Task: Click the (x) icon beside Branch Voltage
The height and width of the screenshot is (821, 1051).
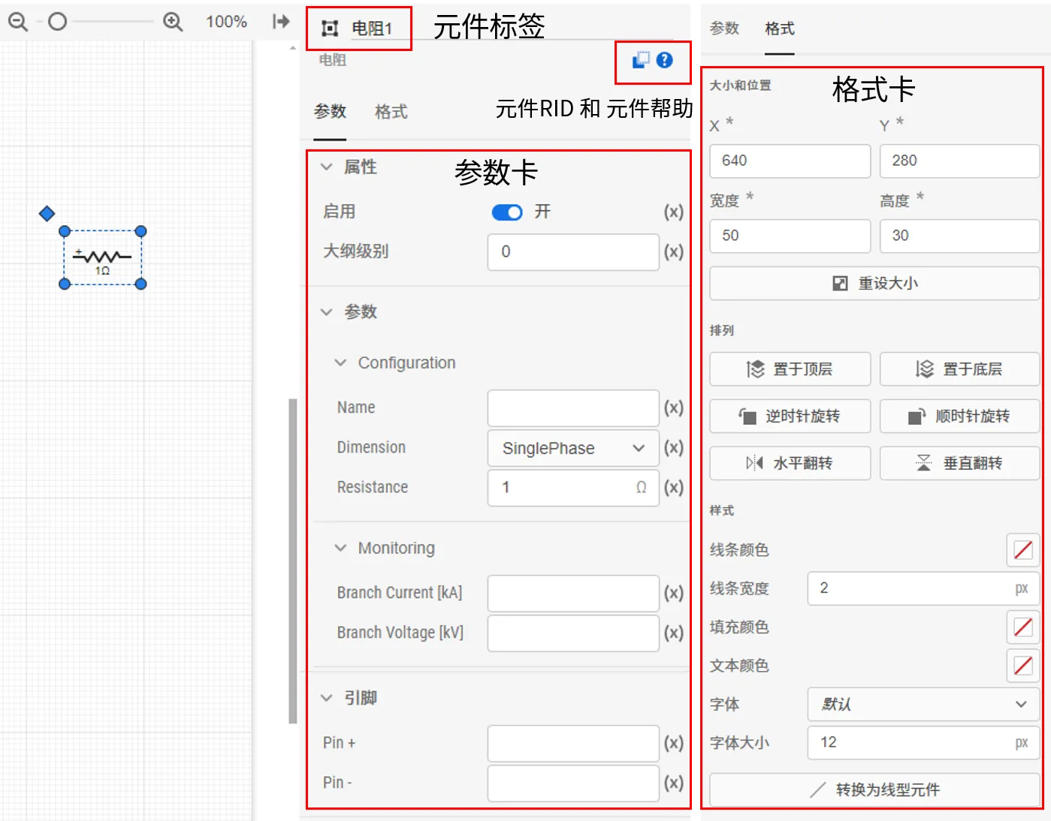Action: (x=674, y=633)
